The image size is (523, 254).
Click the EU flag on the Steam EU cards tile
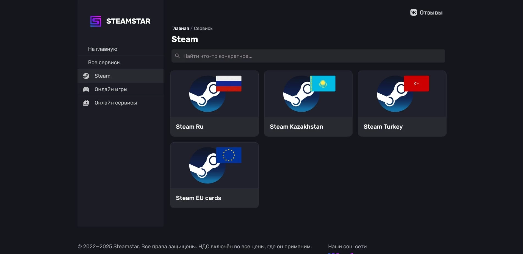(x=229, y=155)
